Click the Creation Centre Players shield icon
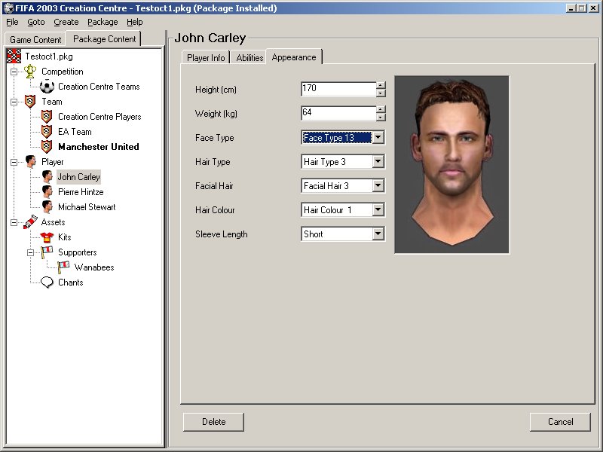Image resolution: width=603 pixels, height=452 pixels. coord(47,117)
